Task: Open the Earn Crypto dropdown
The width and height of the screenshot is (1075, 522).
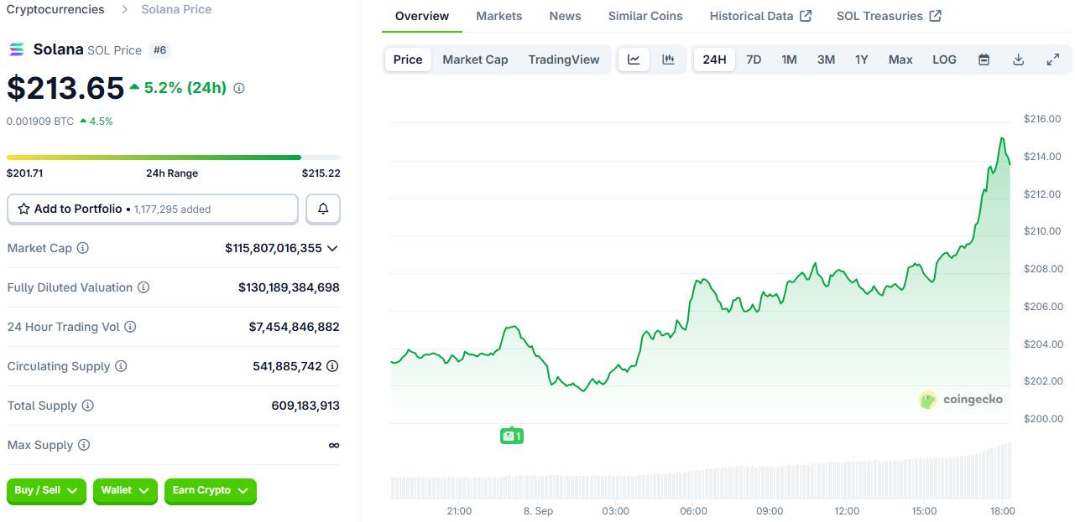Action: pos(210,491)
